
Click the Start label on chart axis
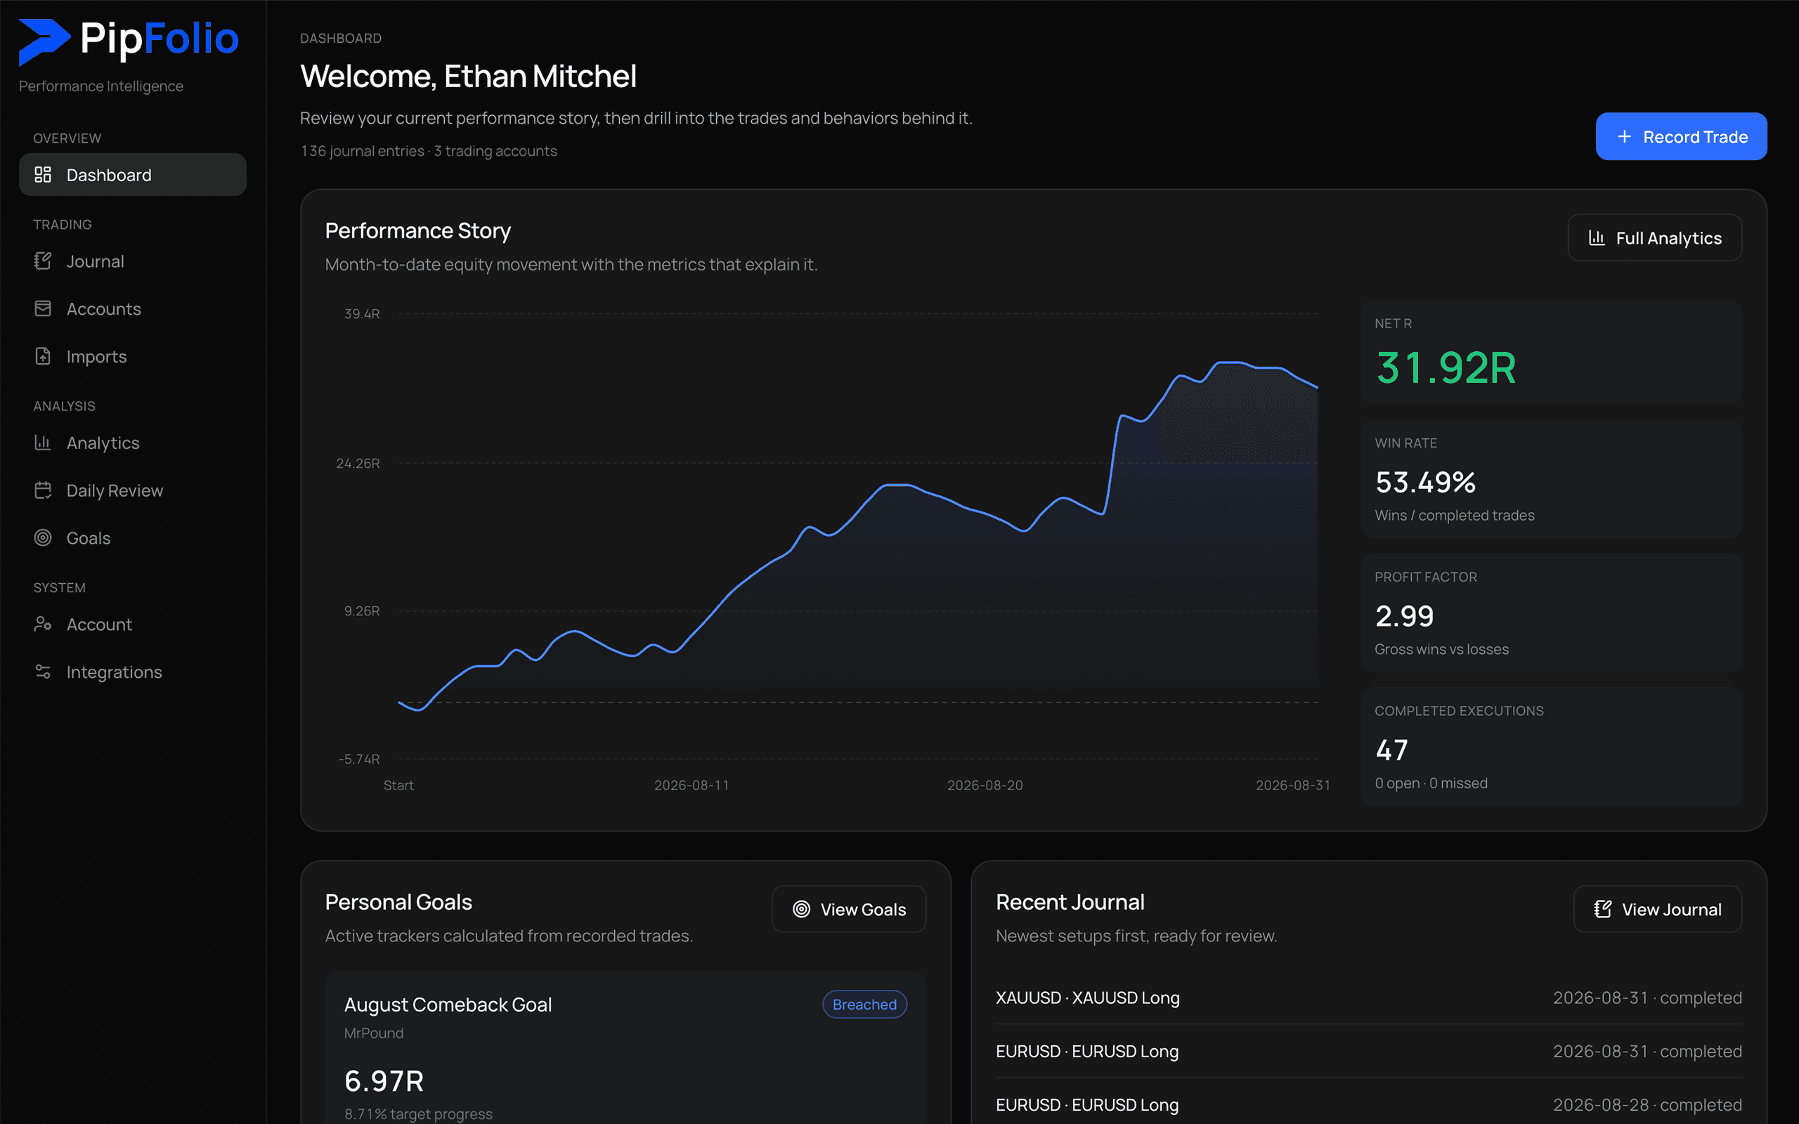point(398,785)
